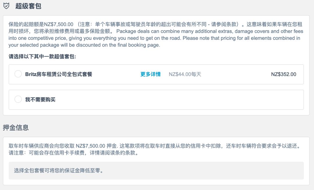Image resolution: width=314 pixels, height=190 pixels.
Task: Click 请参阅条款 text in insurance note
Action: pos(224,24)
